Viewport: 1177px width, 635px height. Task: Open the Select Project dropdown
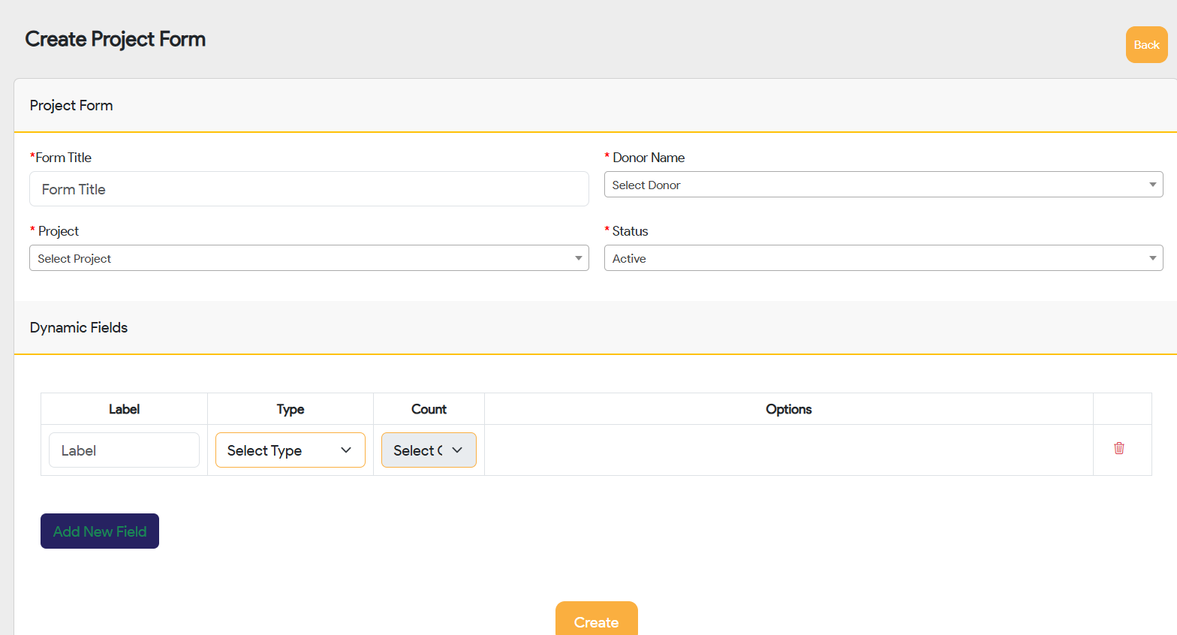[309, 258]
